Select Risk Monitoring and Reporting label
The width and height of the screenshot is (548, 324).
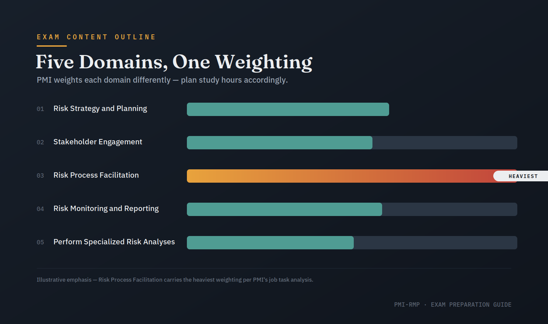[106, 209]
